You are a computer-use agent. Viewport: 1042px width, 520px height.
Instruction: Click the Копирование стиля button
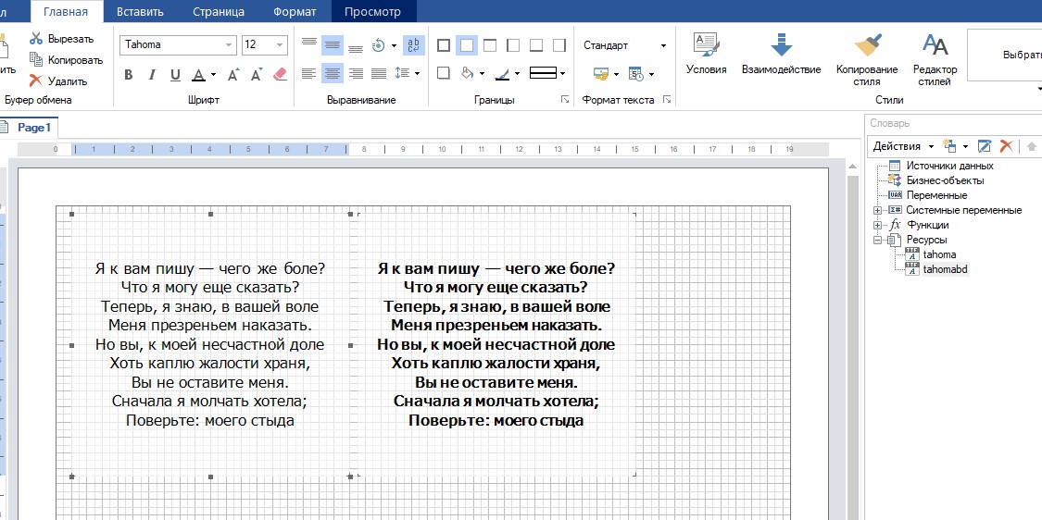click(x=867, y=58)
